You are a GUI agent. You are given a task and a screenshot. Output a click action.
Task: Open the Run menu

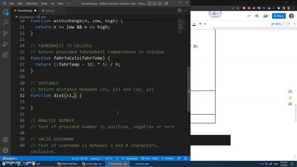point(60,3)
